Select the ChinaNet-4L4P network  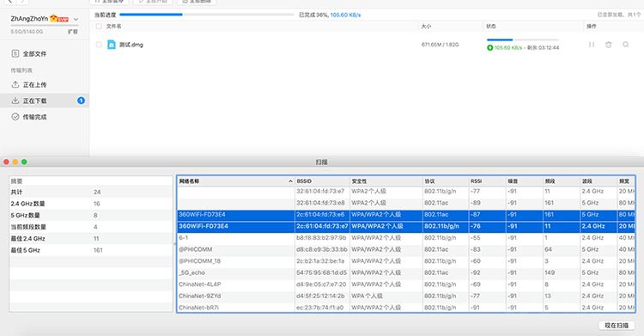(406, 284)
